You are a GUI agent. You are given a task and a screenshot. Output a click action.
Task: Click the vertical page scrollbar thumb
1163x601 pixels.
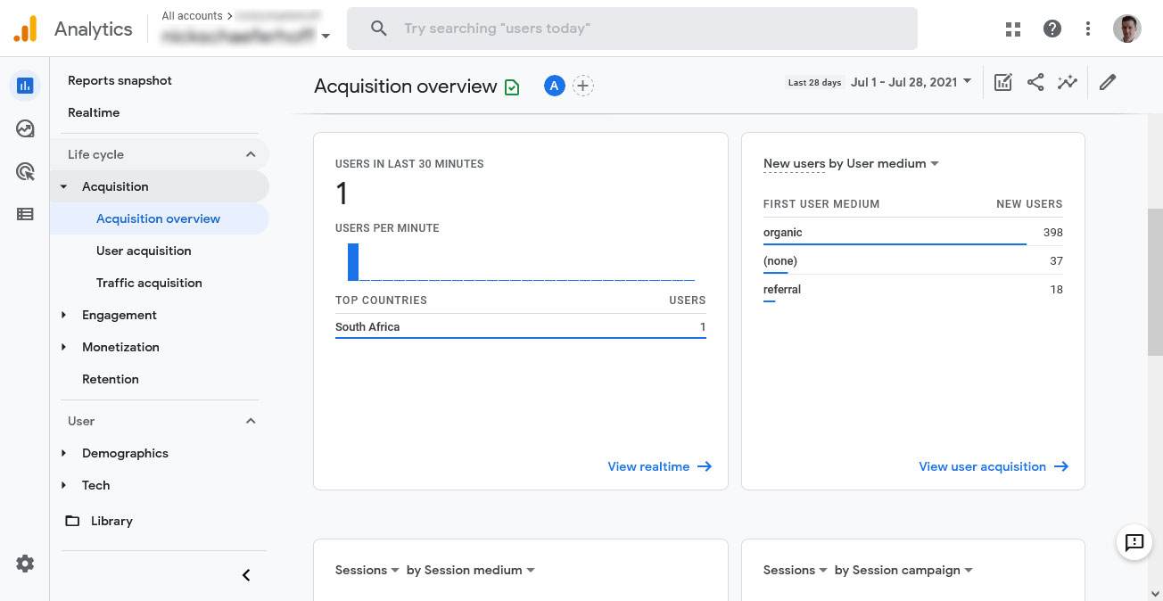click(x=1155, y=283)
